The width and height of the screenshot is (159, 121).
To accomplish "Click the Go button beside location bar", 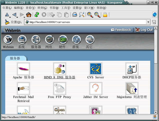I will pos(154,22).
